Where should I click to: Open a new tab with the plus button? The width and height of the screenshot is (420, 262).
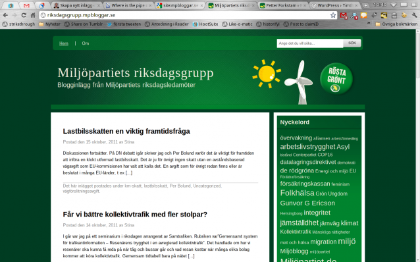[365, 5]
